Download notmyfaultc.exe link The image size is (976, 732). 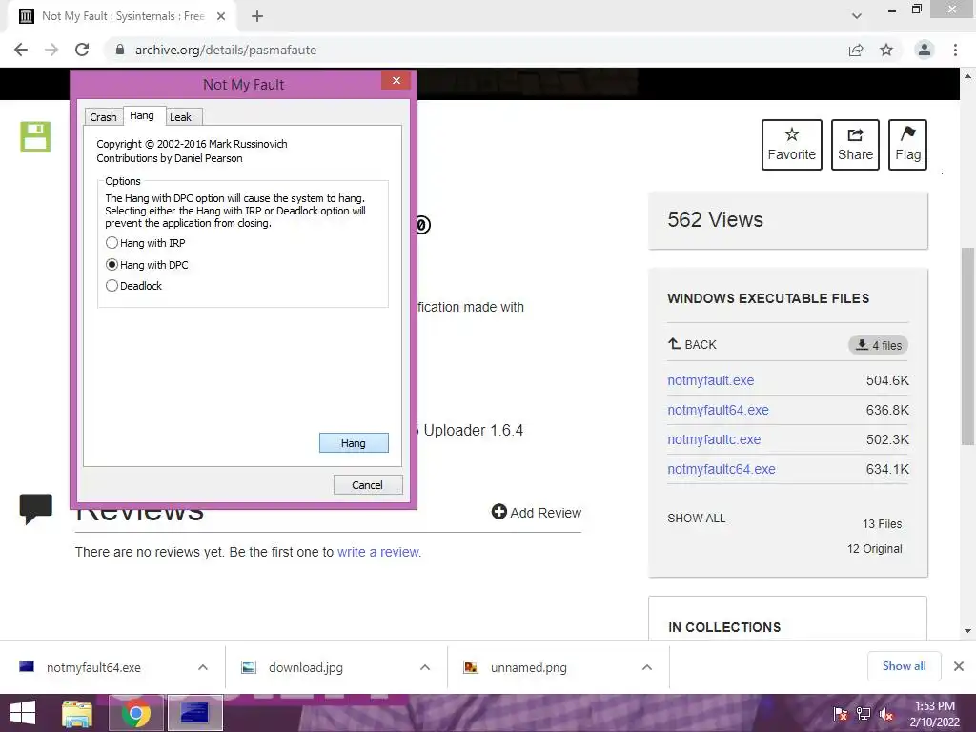click(x=714, y=439)
